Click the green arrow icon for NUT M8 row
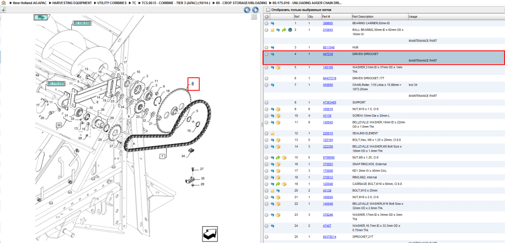This screenshot has height=243, width=505. pyautogui.click(x=278, y=157)
